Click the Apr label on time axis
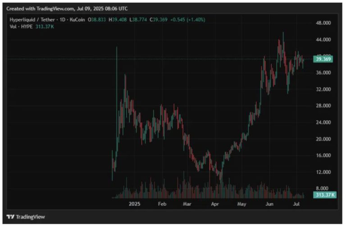The image size is (346, 226). [x=215, y=204]
